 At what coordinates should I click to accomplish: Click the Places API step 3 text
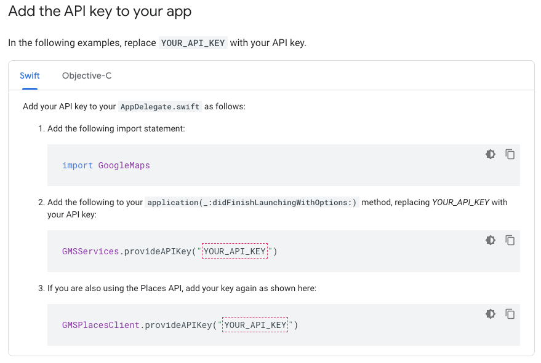click(182, 288)
